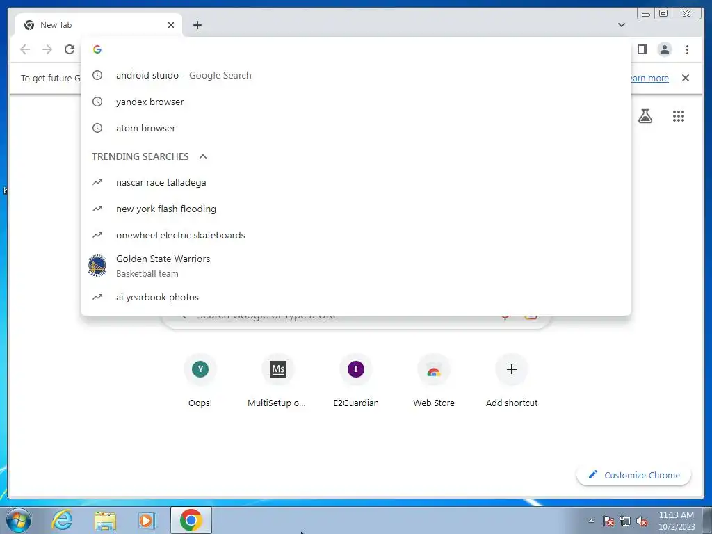Viewport: 712px width, 534px height.
Task: Choose 'ai yearbook photos' trending search
Action: point(356,297)
